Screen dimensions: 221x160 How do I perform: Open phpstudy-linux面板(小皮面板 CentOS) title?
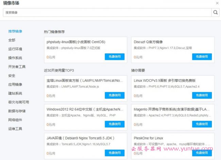[x=76, y=42]
